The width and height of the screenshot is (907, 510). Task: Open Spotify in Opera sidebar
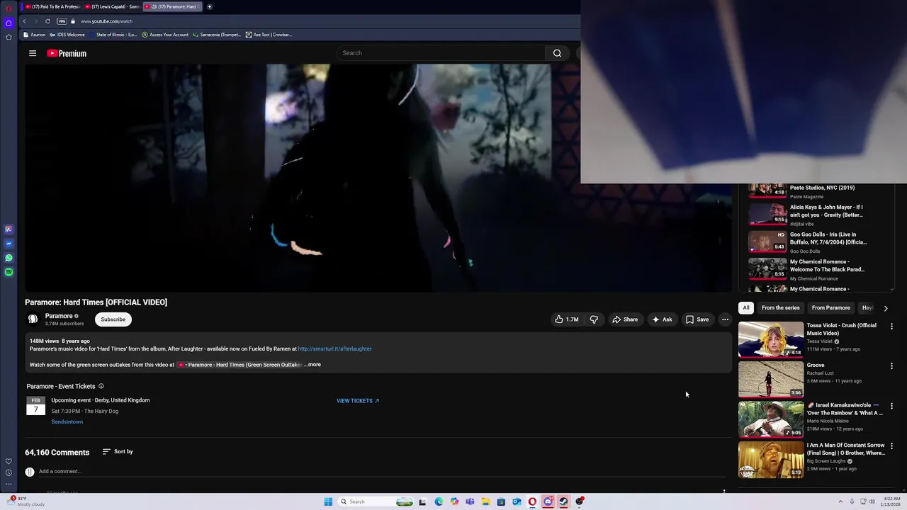9,272
